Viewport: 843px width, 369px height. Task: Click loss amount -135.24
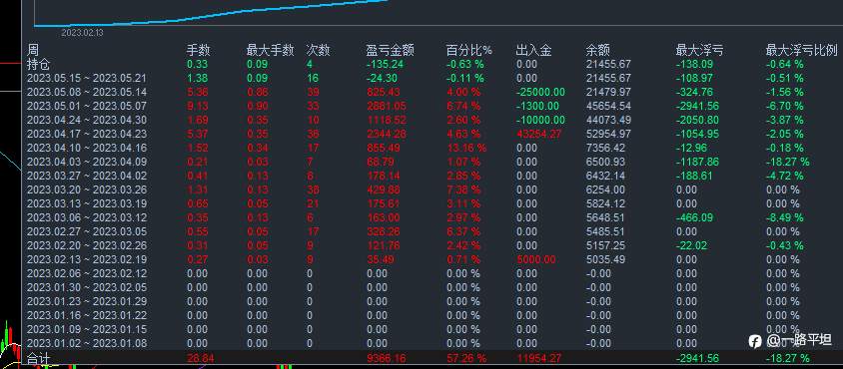[385, 65]
